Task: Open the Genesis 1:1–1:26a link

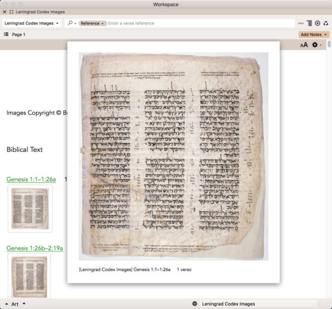Action: coord(31,179)
